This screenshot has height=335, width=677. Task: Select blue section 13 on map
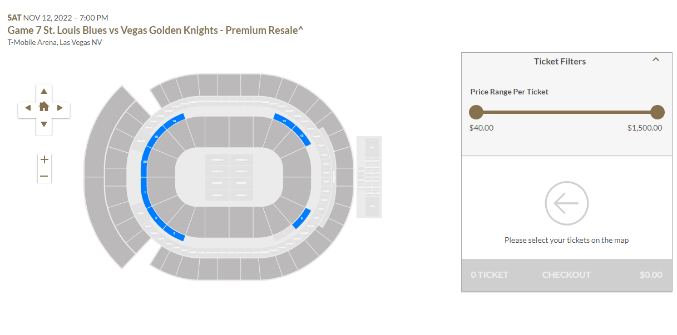click(x=284, y=121)
